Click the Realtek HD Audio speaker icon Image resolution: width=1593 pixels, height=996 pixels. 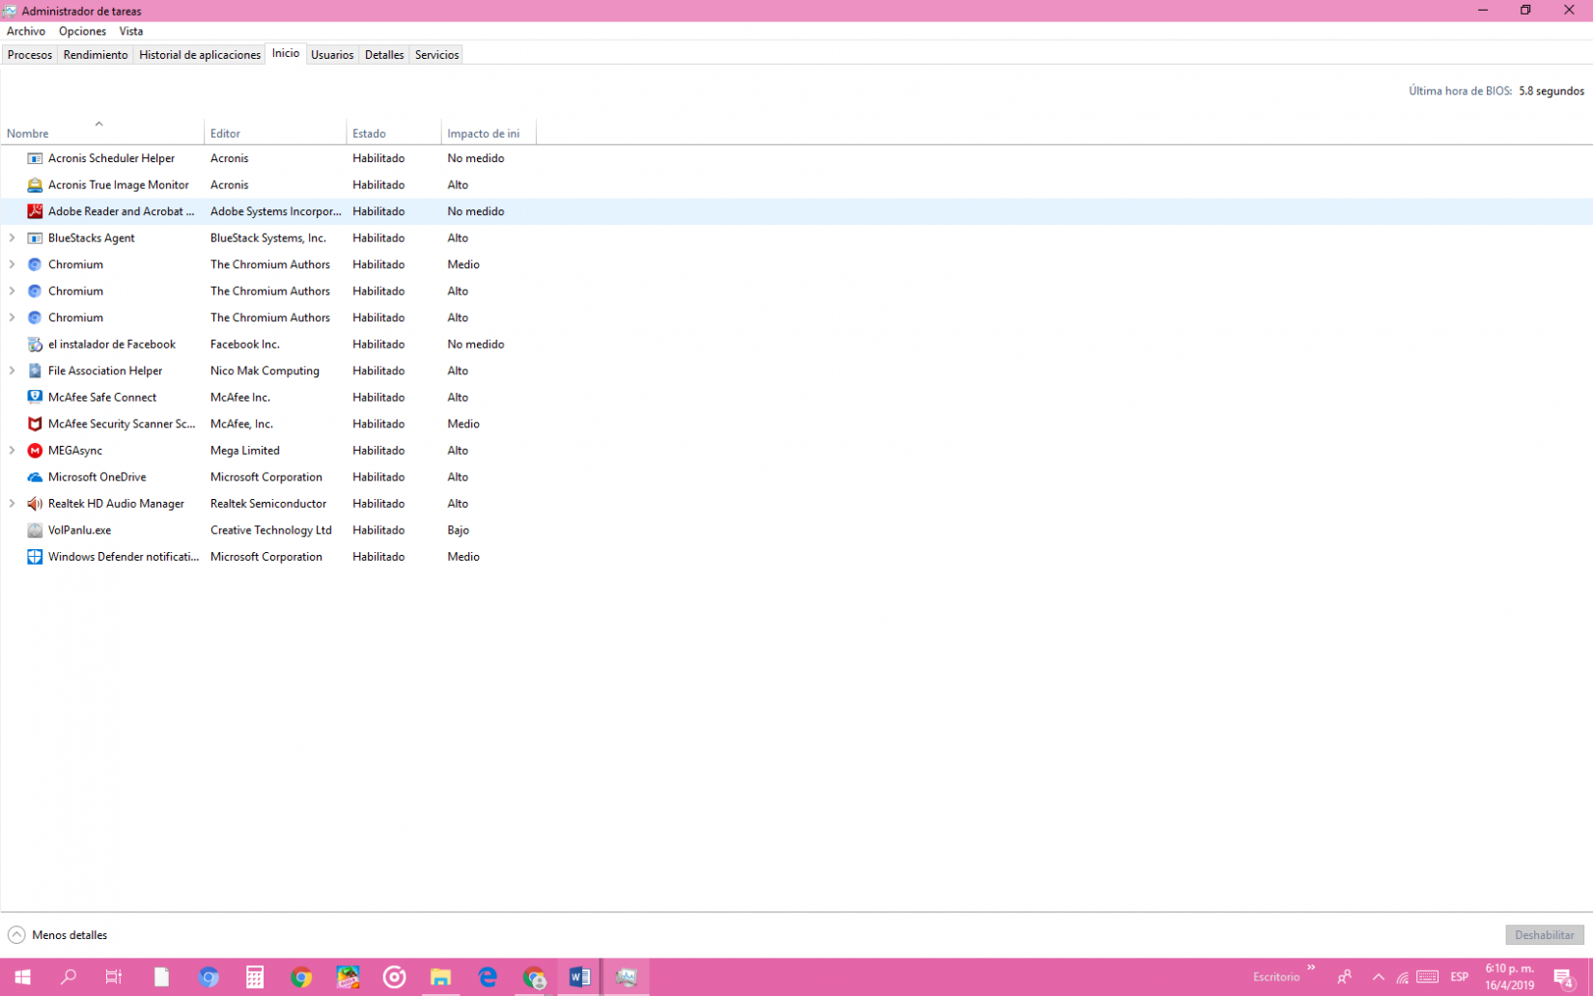[x=35, y=503]
